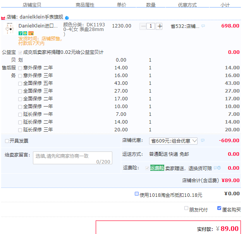This screenshot has width=244, height=234.
Task: Click the -609.00 discount amount
Action: [x=229, y=140]
